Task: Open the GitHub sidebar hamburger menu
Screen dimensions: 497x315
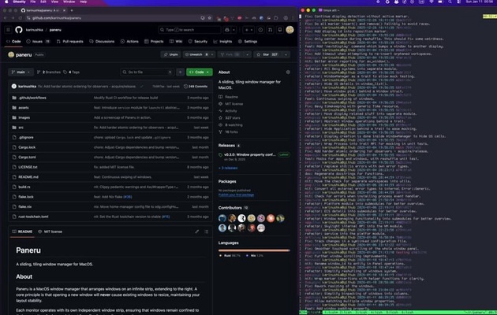Action: point(8,30)
